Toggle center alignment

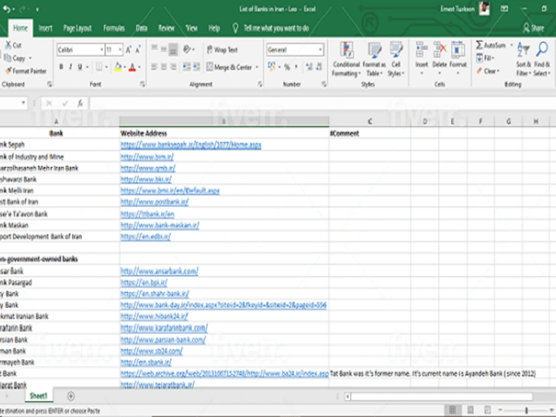163,67
